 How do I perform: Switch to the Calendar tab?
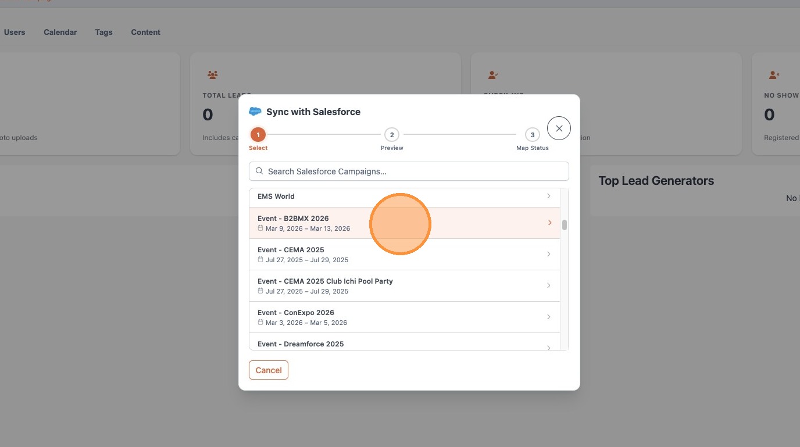[60, 32]
